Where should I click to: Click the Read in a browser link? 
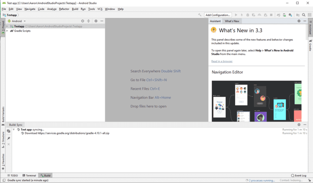coord(222,61)
